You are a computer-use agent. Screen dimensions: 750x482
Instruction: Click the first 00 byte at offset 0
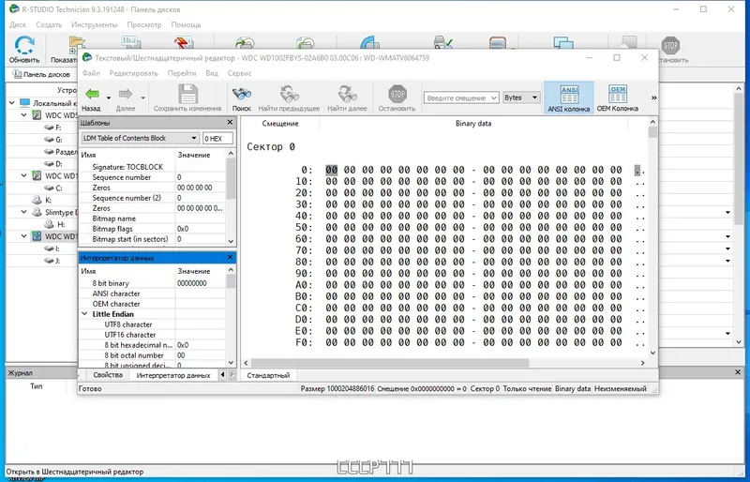coord(332,170)
